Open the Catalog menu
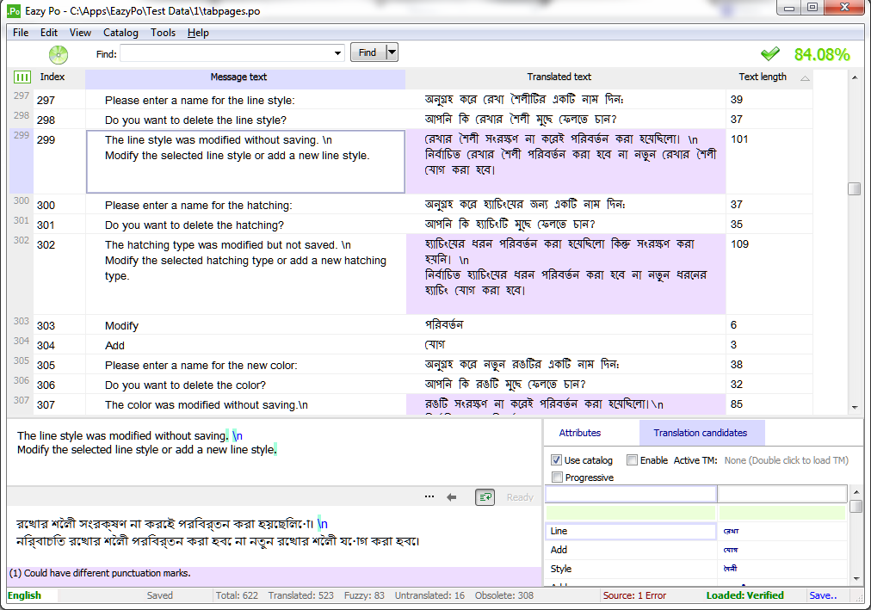The height and width of the screenshot is (610, 871). point(120,33)
